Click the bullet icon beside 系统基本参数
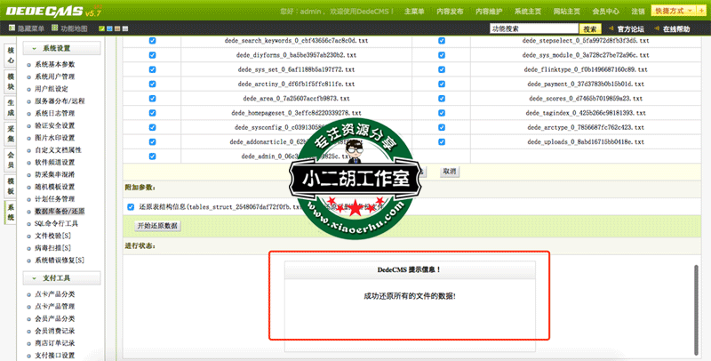 click(29, 65)
